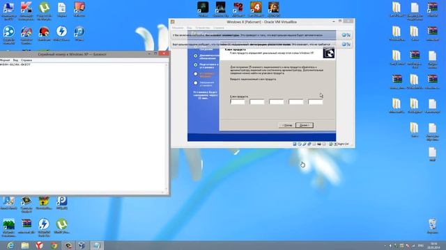Click optical disk indicator in VirtualBox status bar

pyautogui.click(x=299, y=144)
